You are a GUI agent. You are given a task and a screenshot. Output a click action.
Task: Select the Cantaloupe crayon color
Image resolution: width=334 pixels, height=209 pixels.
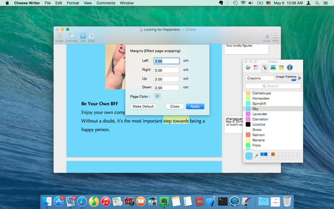click(x=273, y=93)
